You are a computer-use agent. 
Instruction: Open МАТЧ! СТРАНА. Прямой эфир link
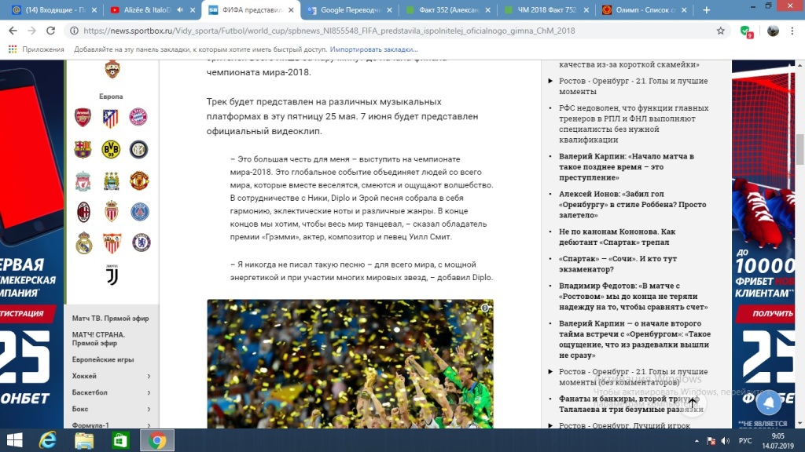pos(98,339)
